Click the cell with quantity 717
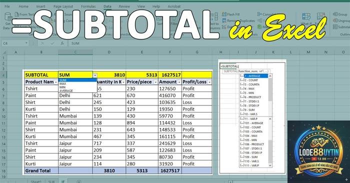The height and width of the screenshot is (183, 350). pyautogui.click(x=109, y=143)
